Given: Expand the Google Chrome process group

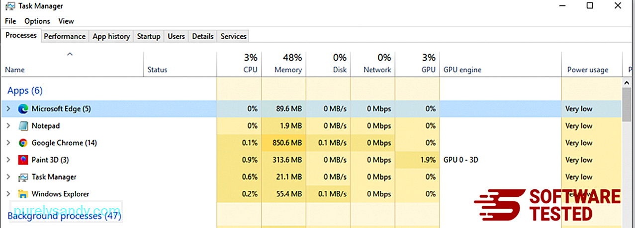Looking at the screenshot, I should click(x=8, y=143).
